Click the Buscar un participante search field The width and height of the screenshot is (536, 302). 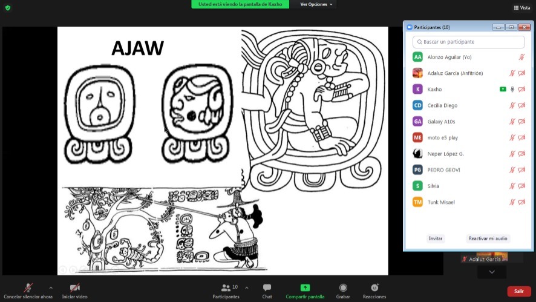click(x=468, y=42)
